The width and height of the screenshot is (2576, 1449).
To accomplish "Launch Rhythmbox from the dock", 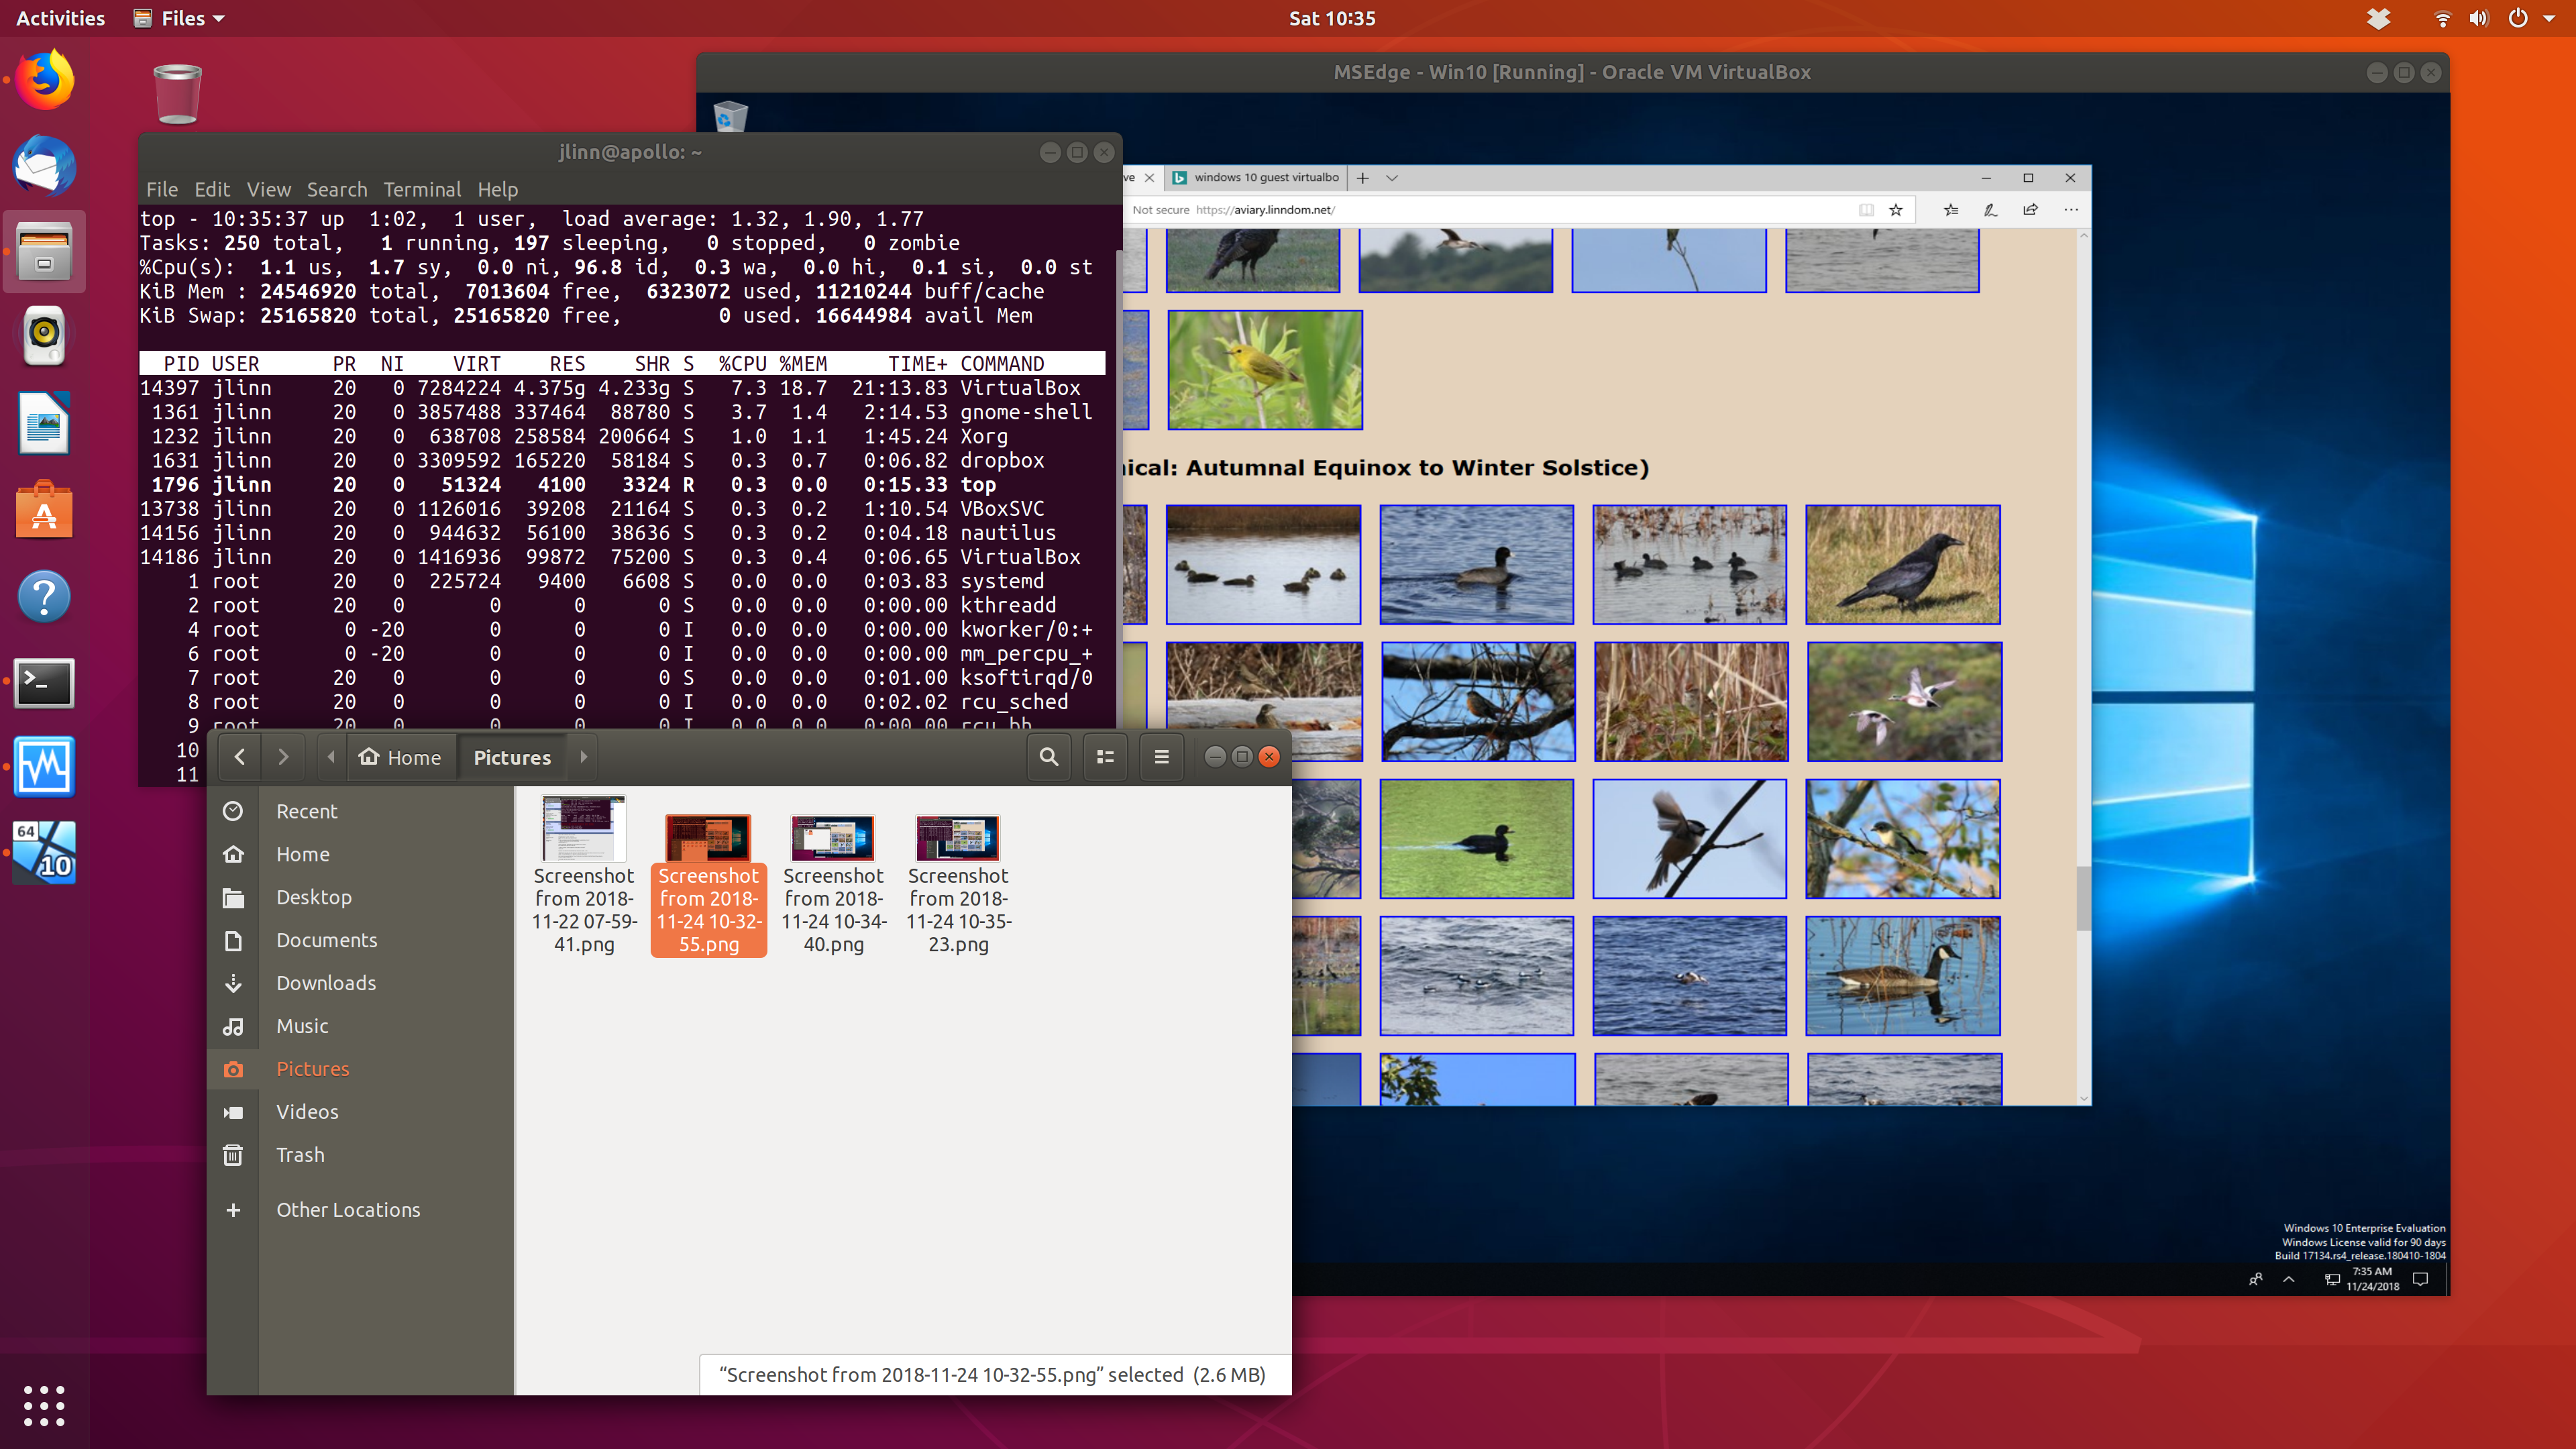I will [44, 336].
